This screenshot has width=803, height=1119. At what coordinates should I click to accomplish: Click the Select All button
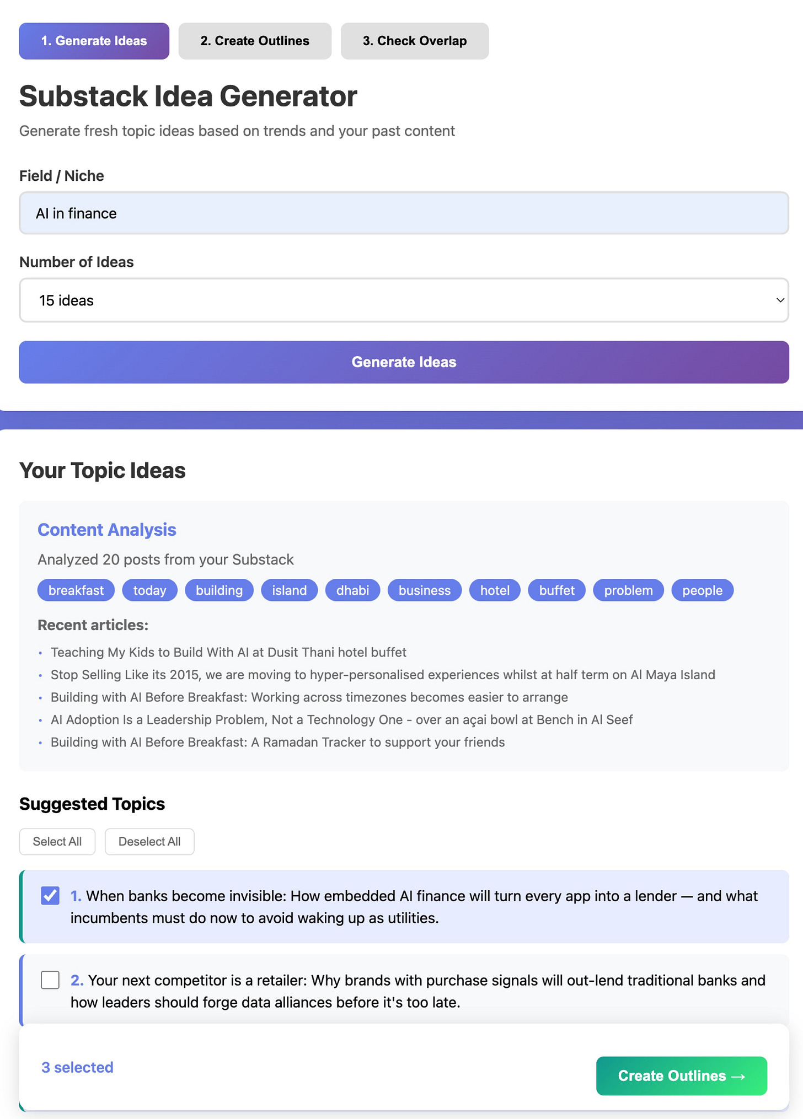tap(57, 842)
